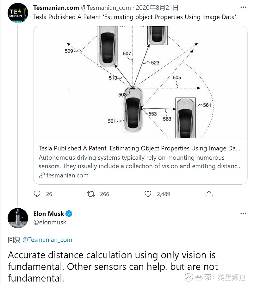Click the reply speech bubble icon

37,194
